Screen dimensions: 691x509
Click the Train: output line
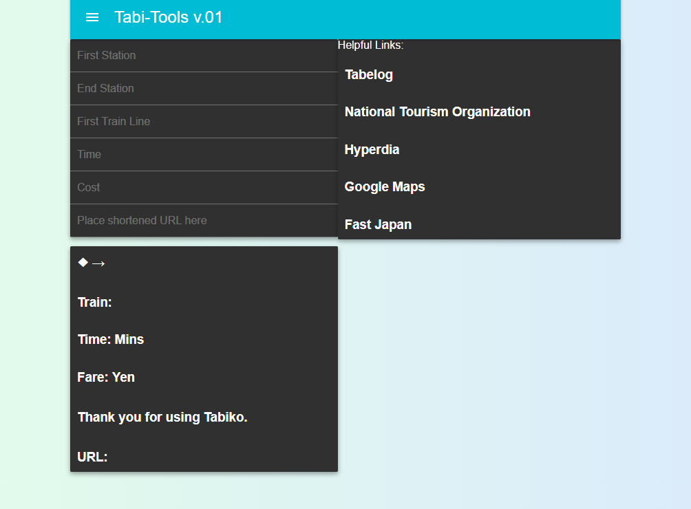95,303
